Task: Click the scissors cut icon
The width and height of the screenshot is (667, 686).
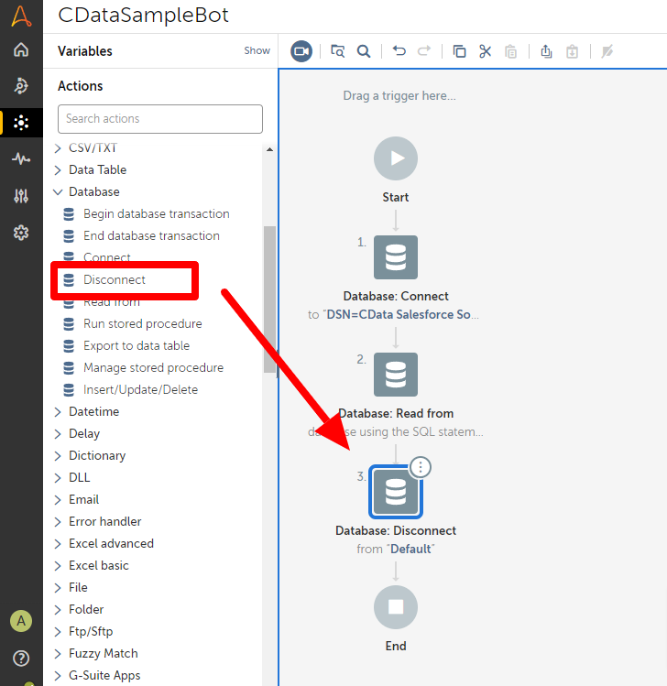Action: click(485, 51)
